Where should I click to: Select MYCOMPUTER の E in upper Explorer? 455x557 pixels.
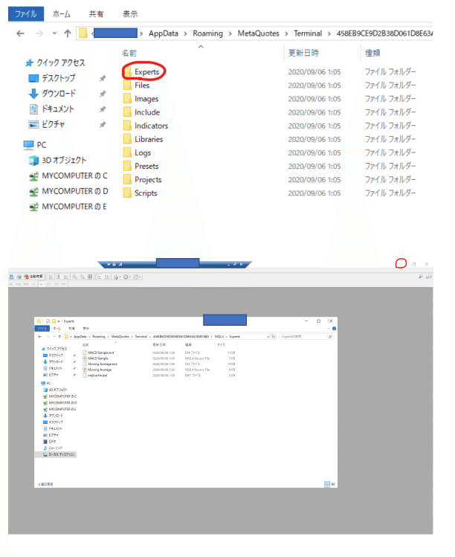[68, 207]
